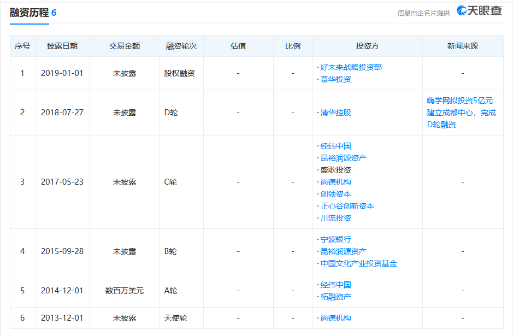
Task: Click the 比例 column header
Action: [x=293, y=46]
